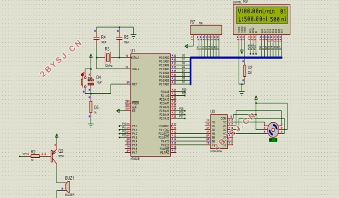Click the RST pin on U1
Viewport: 339px width, 198px height.
coord(129,84)
